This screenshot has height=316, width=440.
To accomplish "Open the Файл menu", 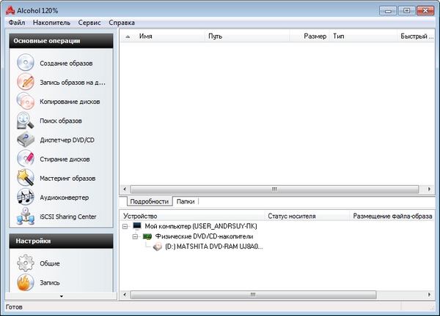I will pos(17,23).
